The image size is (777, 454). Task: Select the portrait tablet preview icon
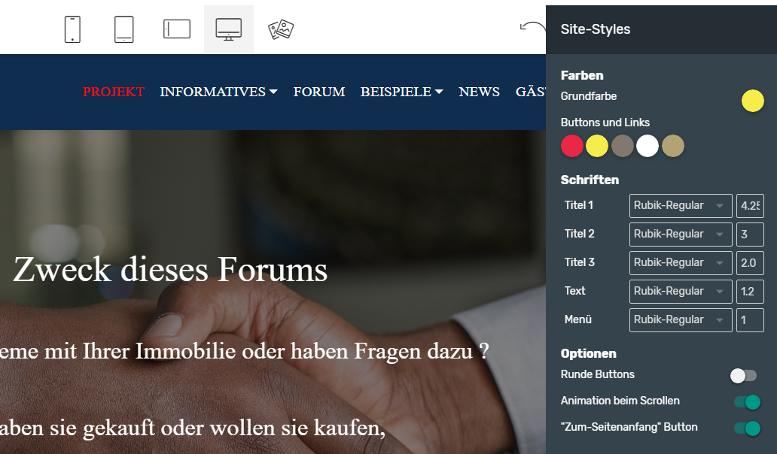tap(124, 29)
